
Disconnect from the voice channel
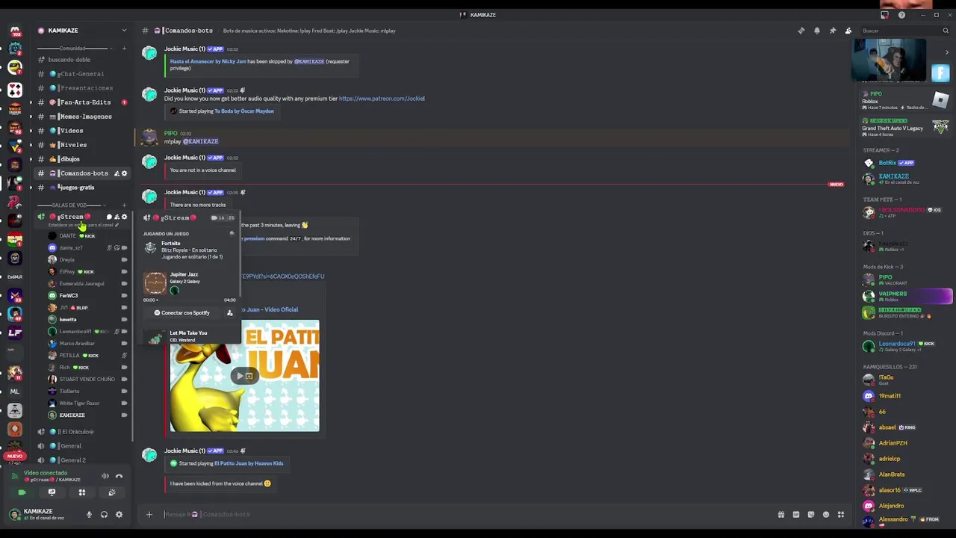pos(119,476)
